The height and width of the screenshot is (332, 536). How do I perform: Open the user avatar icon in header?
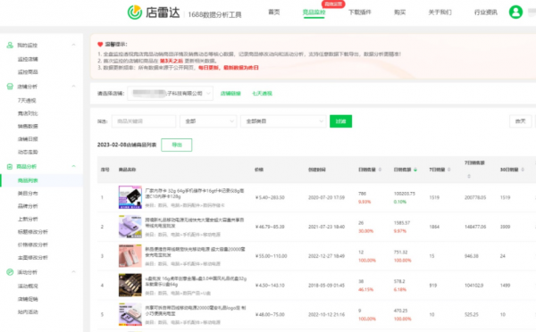coord(515,12)
